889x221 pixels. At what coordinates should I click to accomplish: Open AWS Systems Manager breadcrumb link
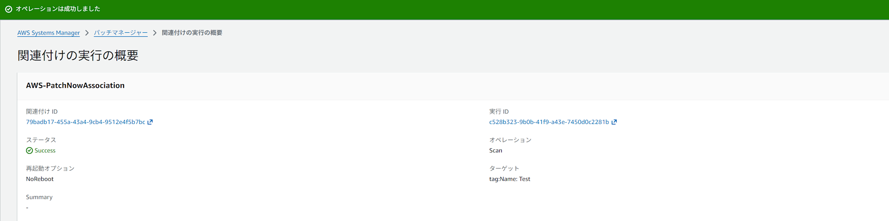click(x=48, y=33)
